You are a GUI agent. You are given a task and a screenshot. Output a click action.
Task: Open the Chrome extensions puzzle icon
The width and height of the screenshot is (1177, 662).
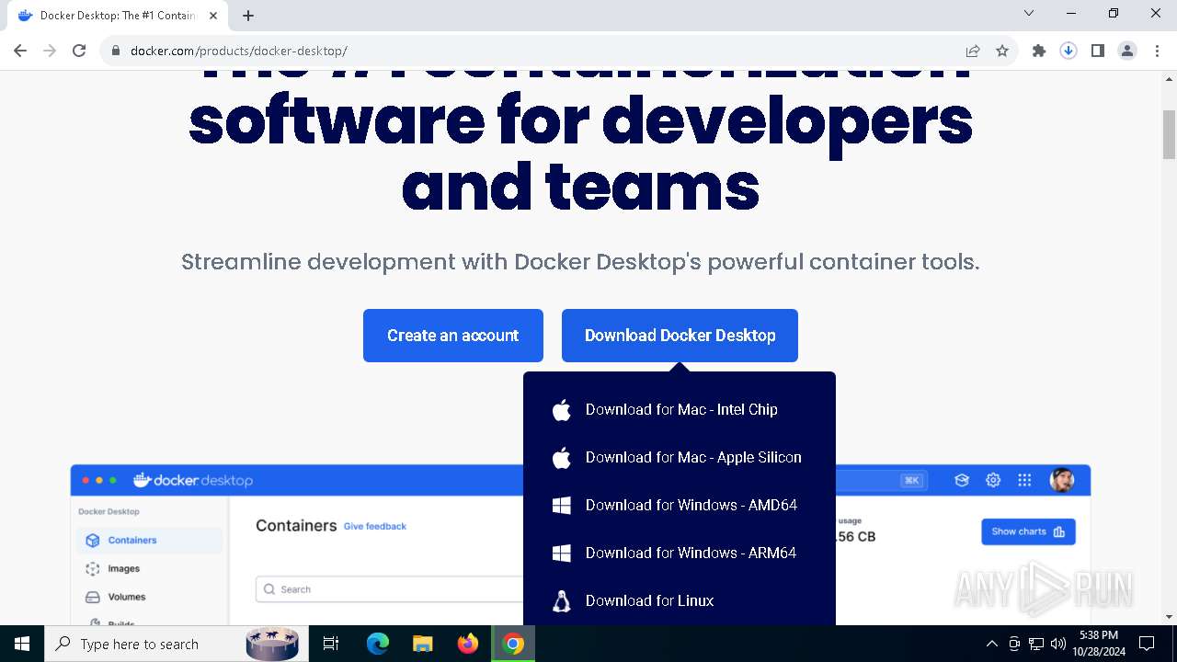pyautogui.click(x=1039, y=51)
